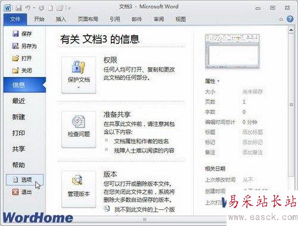Click the 0 分钟 editing time value
298x226 pixels.
250,122
